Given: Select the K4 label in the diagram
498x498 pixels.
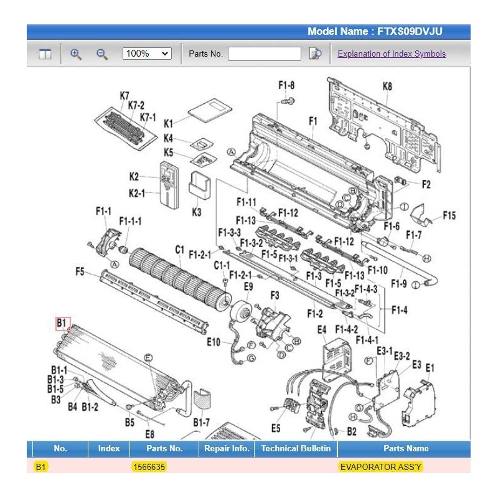Looking at the screenshot, I should 168,138.
